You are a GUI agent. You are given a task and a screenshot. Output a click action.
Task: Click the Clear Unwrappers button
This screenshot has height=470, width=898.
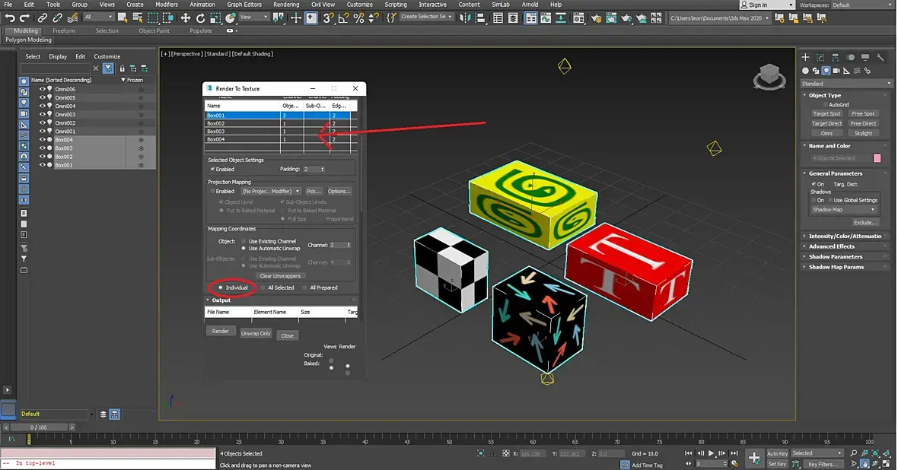coord(280,276)
